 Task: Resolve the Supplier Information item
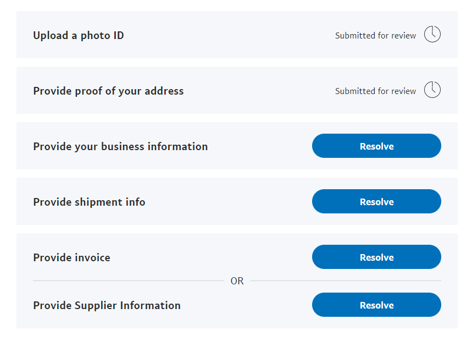[376, 305]
